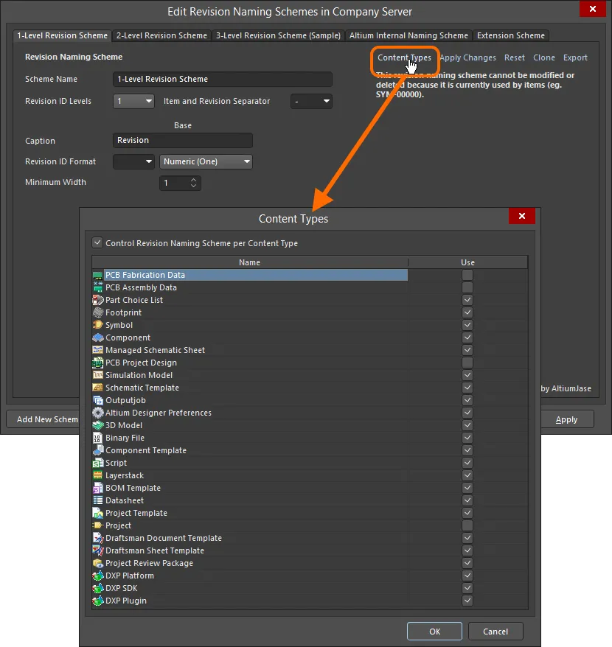The width and height of the screenshot is (612, 647).
Task: Click inside the Scheme Name field
Action: 221,79
